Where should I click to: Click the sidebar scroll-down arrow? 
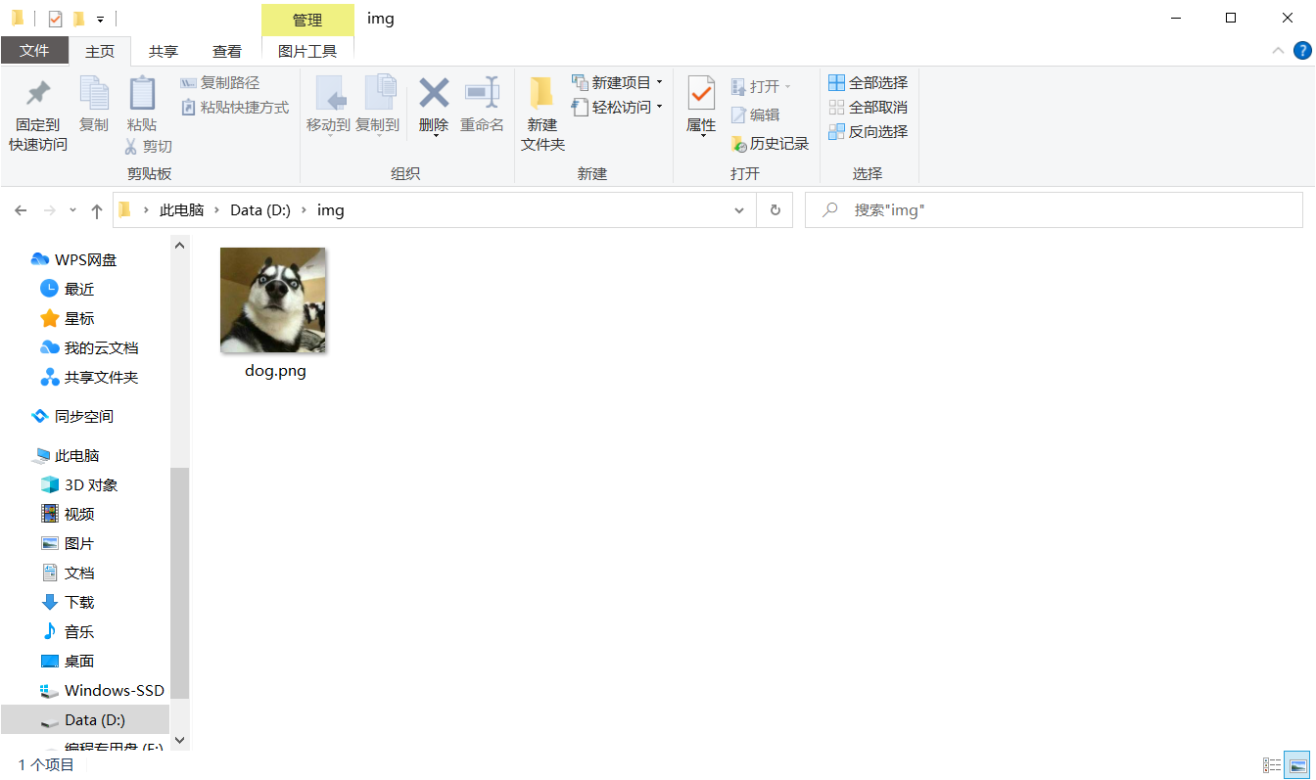point(179,741)
